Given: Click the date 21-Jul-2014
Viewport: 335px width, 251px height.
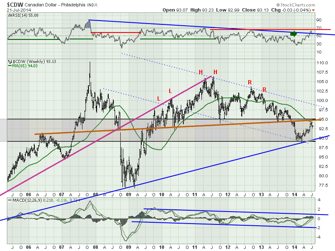Looking at the screenshot, I should [x=19, y=10].
